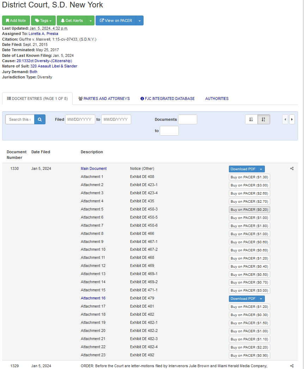The image size is (304, 369).
Task: Click Filed end date field
Action: [x=116, y=119]
